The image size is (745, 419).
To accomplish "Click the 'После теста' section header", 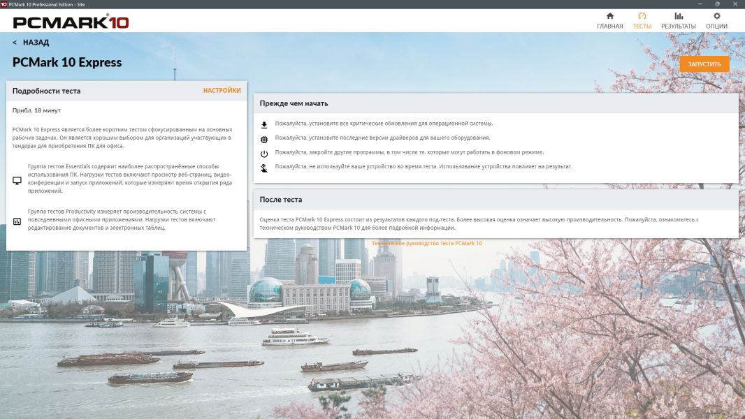I will pos(281,200).
